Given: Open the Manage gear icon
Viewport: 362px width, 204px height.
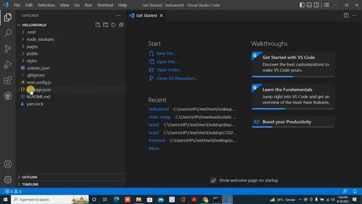Looking at the screenshot, I should coord(7,180).
